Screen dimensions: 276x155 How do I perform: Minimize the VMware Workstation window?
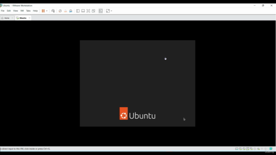pos(254,6)
